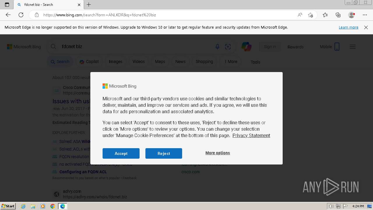Click the Bing search box text
373x210 pixels.
[x=72, y=46]
